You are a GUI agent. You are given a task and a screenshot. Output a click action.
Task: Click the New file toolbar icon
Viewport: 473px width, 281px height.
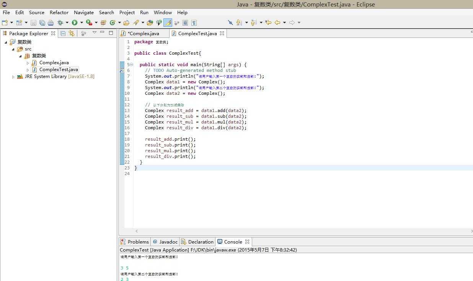pos(5,23)
